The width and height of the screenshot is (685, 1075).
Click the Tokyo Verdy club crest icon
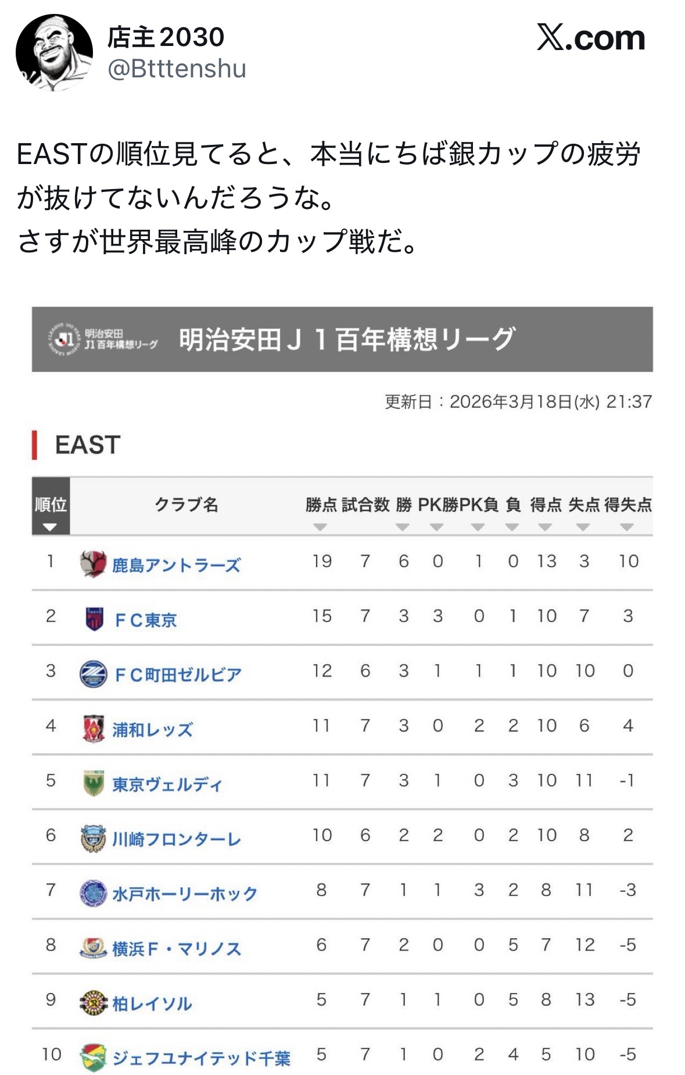(x=94, y=783)
